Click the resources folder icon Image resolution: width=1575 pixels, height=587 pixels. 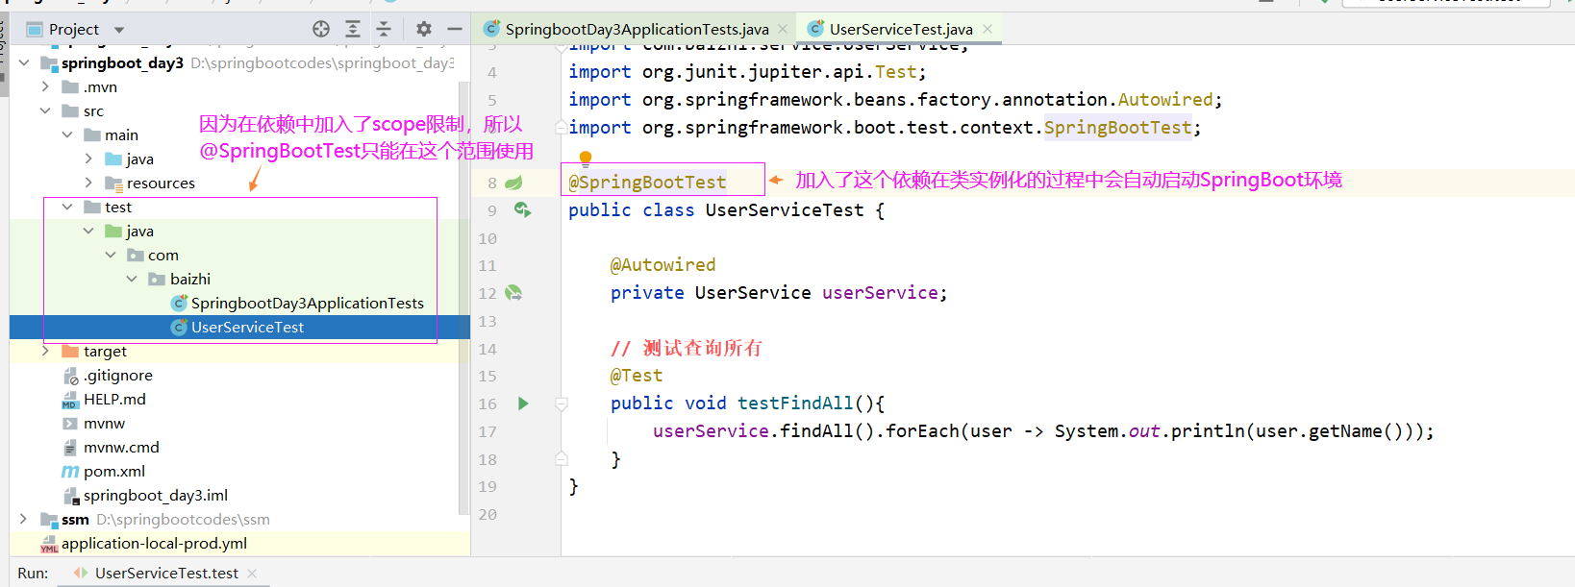(113, 183)
